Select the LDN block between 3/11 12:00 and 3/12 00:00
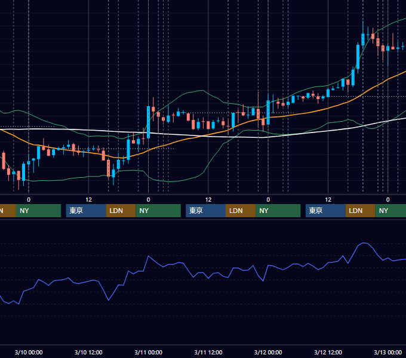This screenshot has width=406, height=358. click(241, 211)
